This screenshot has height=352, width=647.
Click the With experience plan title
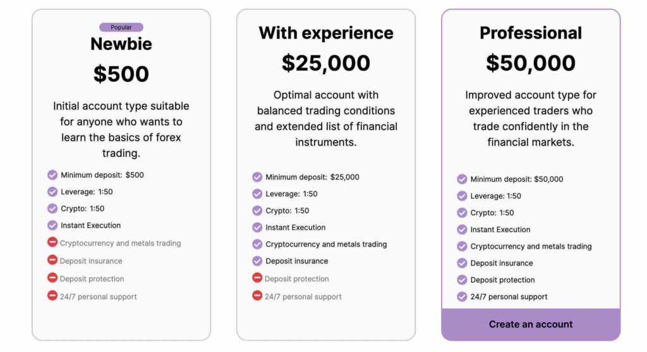tap(326, 33)
